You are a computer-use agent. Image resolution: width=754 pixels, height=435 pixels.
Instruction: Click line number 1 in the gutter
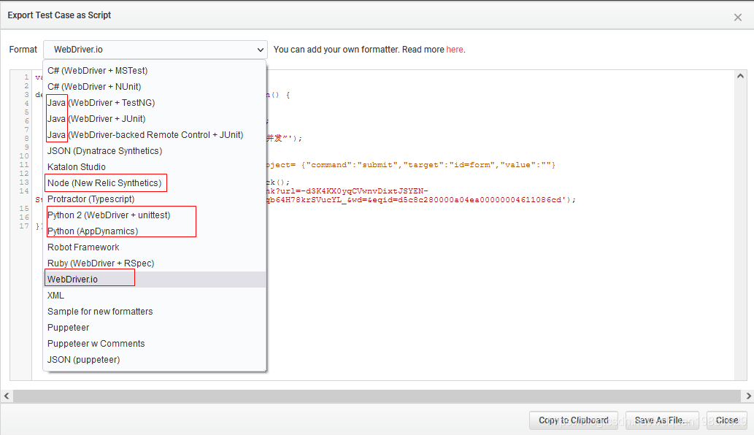[x=26, y=77]
